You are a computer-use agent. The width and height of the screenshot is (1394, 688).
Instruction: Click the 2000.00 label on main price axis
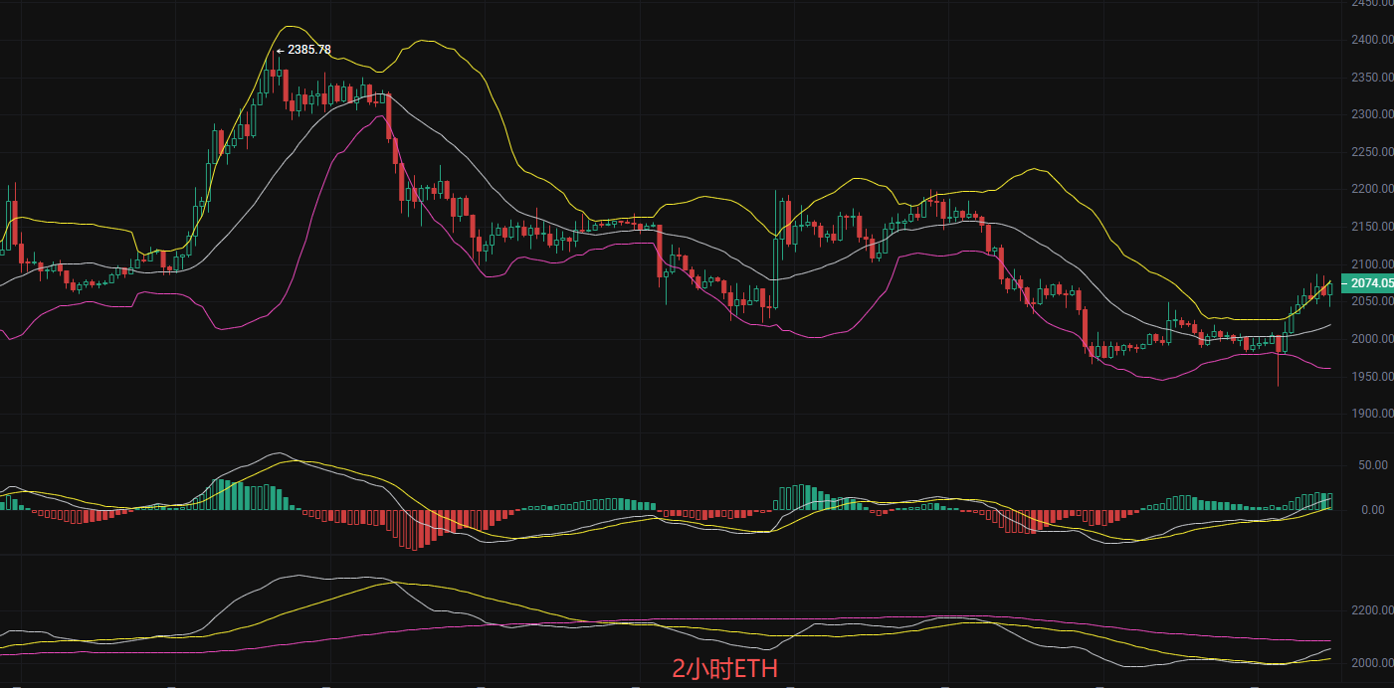(x=1371, y=339)
